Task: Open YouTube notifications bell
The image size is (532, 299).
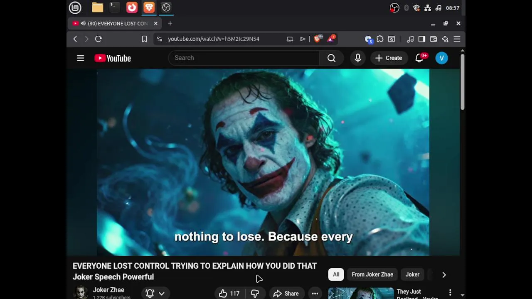Action: pos(419,58)
